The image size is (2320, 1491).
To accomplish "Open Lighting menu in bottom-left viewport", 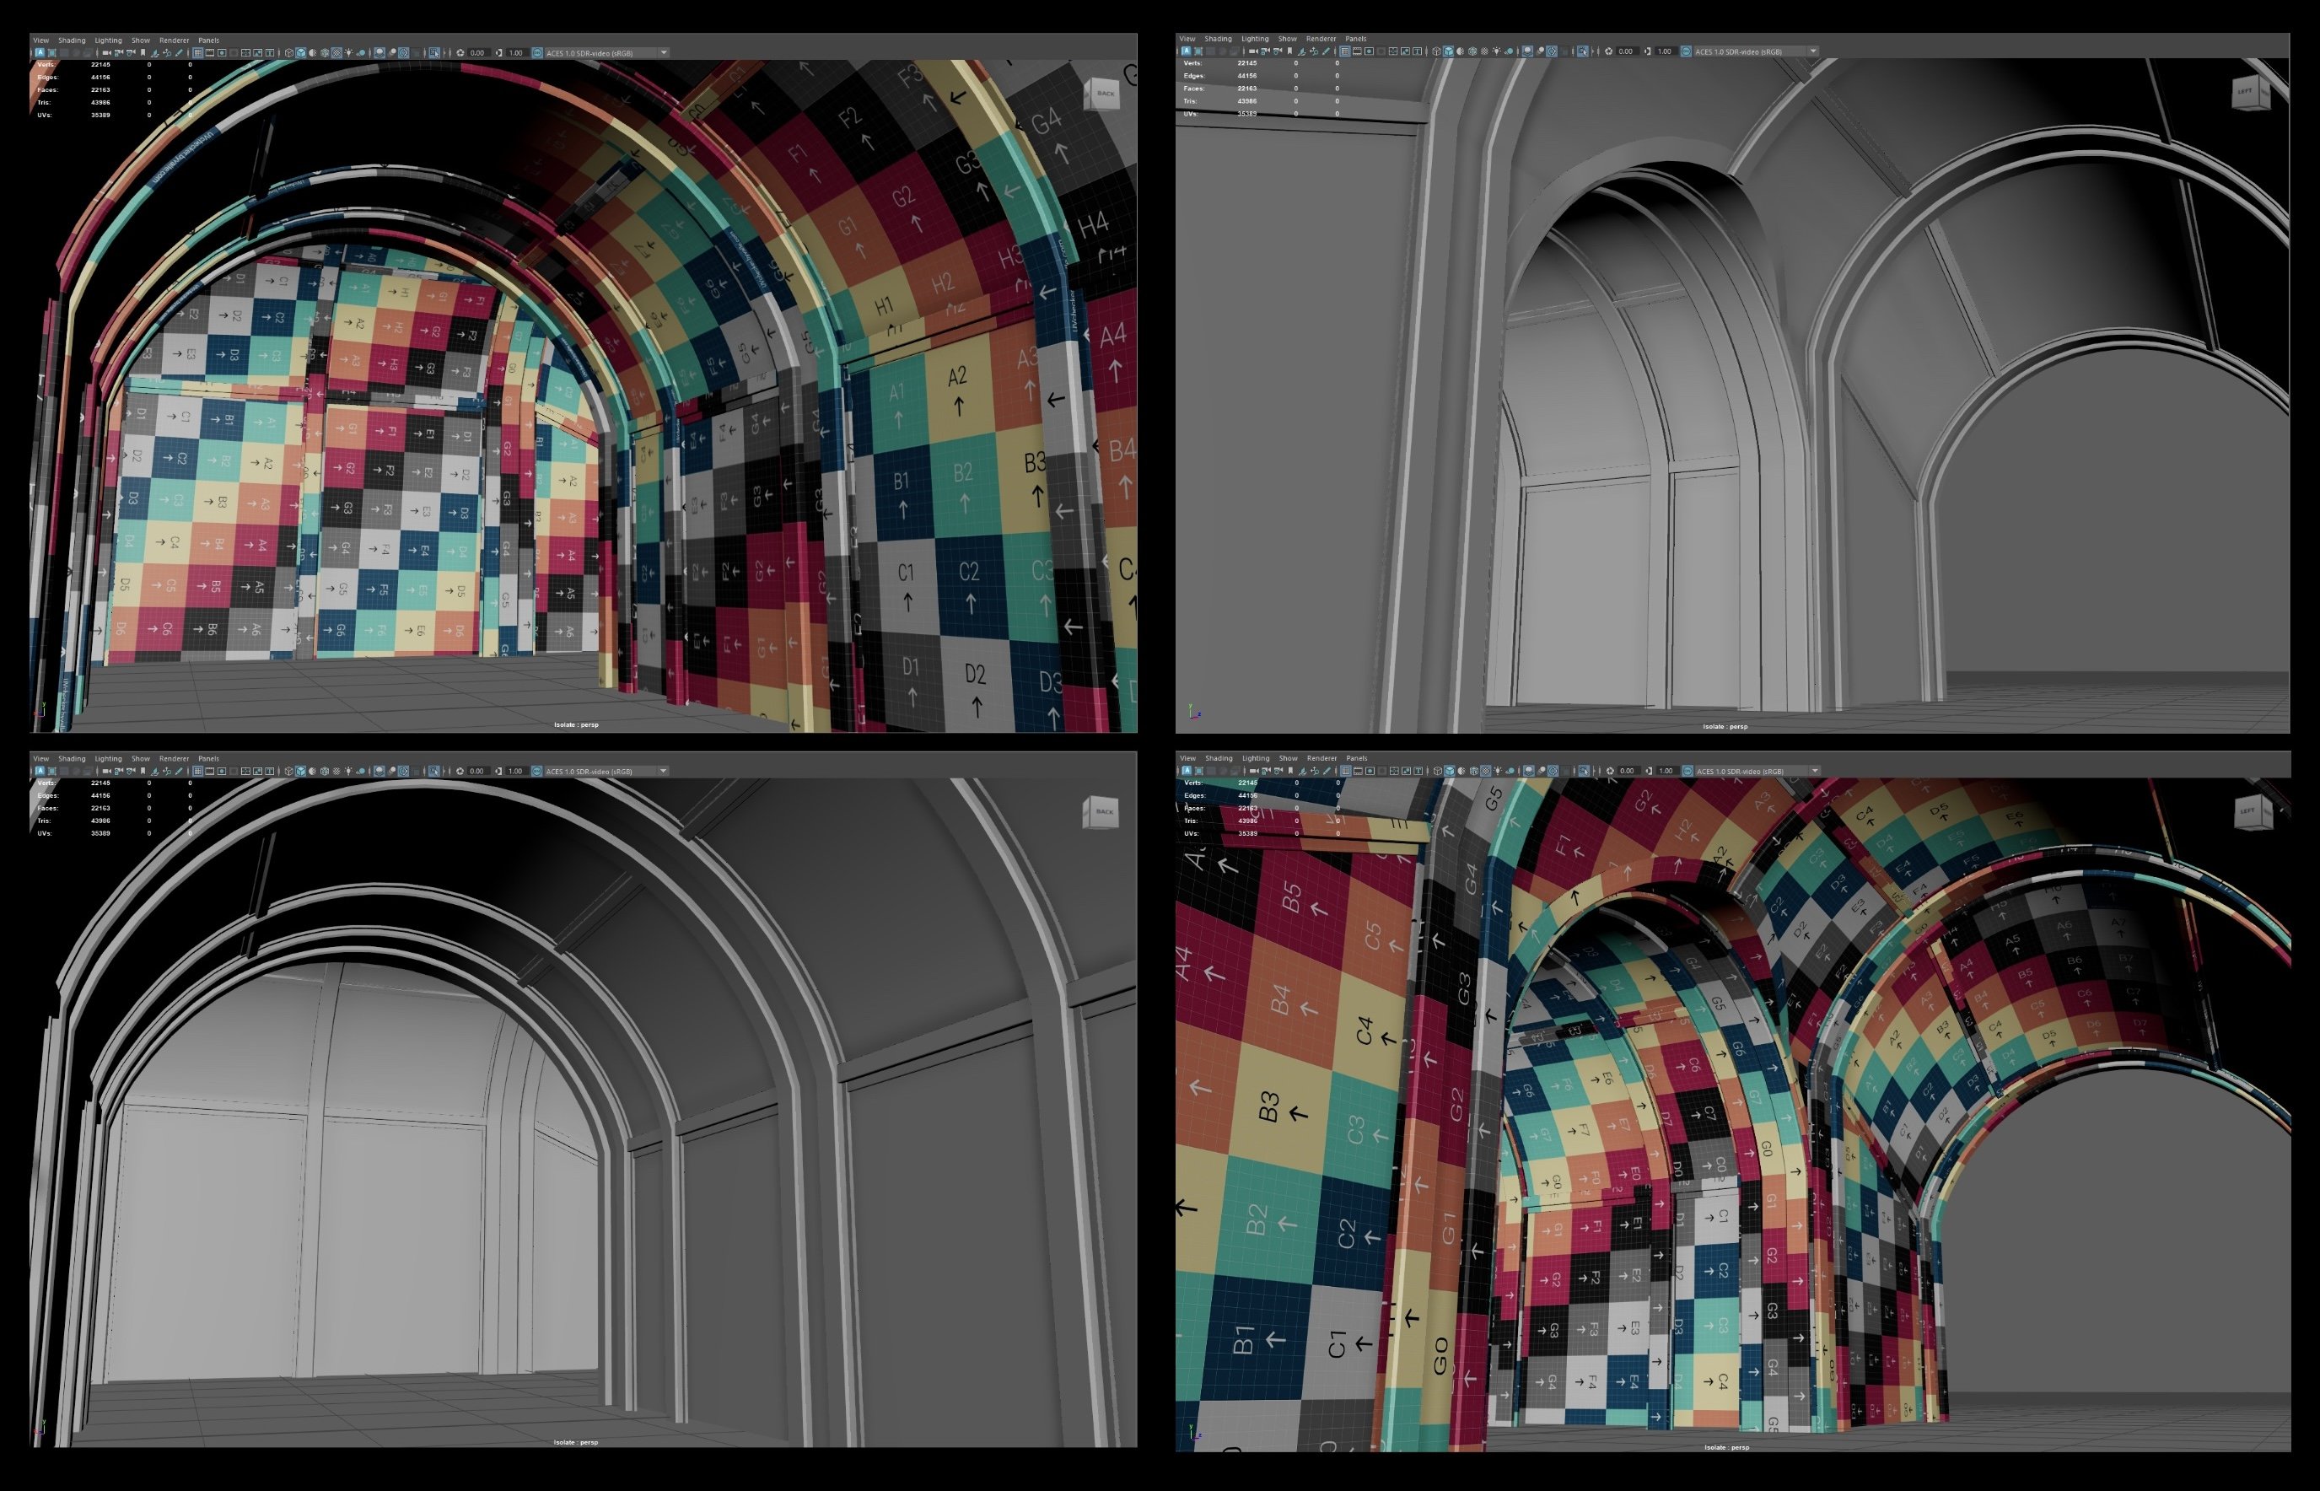I will point(109,758).
